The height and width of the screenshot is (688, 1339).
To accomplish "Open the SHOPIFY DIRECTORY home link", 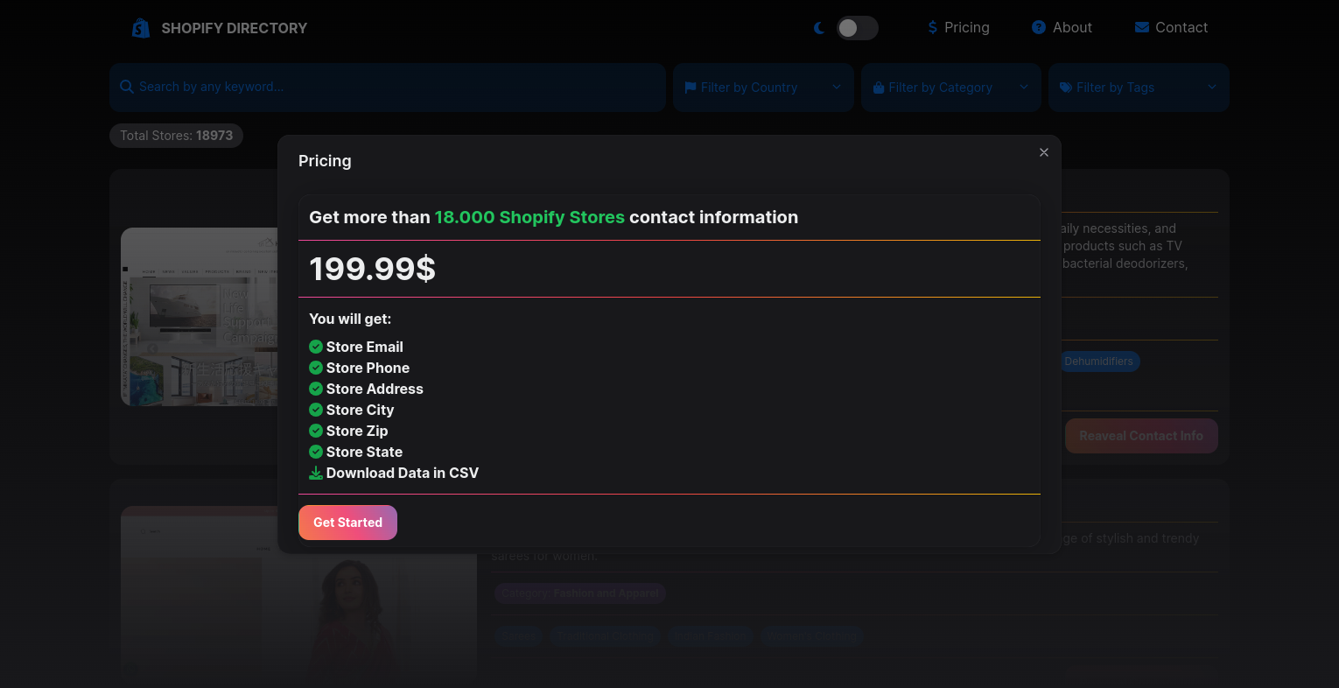I will (x=220, y=28).
